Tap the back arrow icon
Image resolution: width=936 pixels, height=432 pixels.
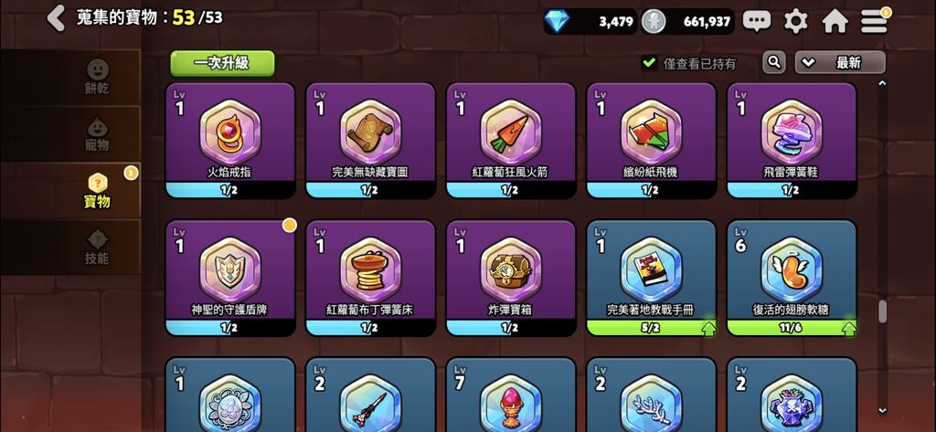[x=56, y=18]
